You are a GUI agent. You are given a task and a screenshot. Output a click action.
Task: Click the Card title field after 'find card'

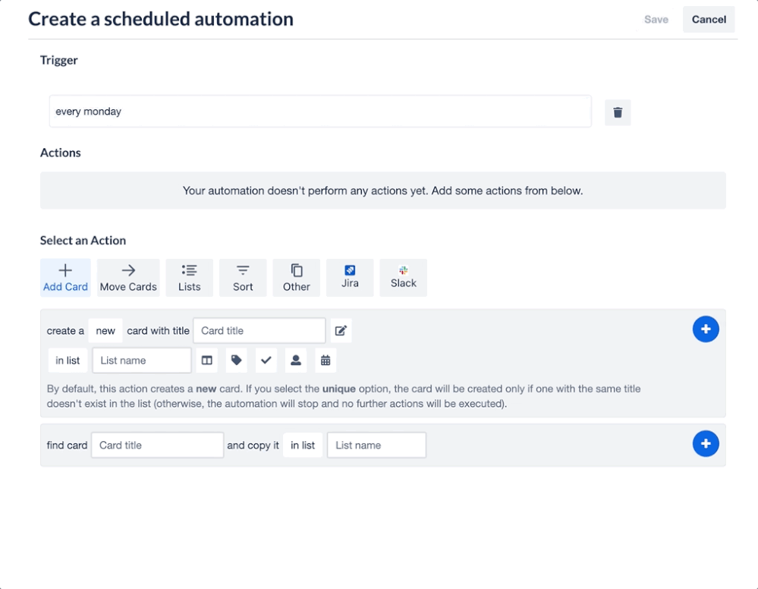tap(157, 446)
